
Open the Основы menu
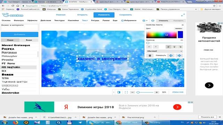[6, 20]
